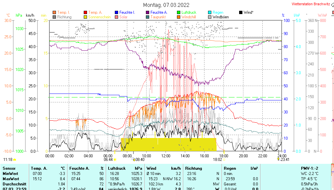The width and height of the screenshot is (334, 190).
Task: Click the date title Montag, 07.03.2022
Action: [x=167, y=5]
